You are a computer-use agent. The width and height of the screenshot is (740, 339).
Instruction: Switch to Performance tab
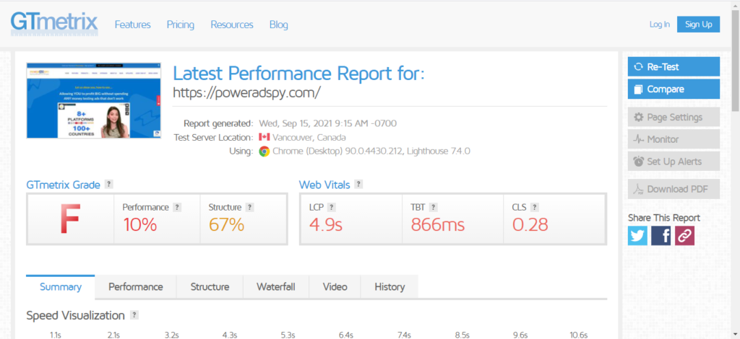pos(135,287)
